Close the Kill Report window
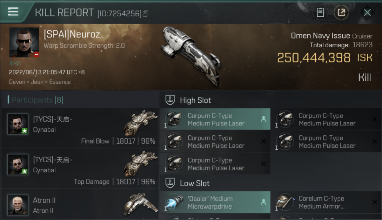The height and width of the screenshot is (220, 382). [367, 12]
